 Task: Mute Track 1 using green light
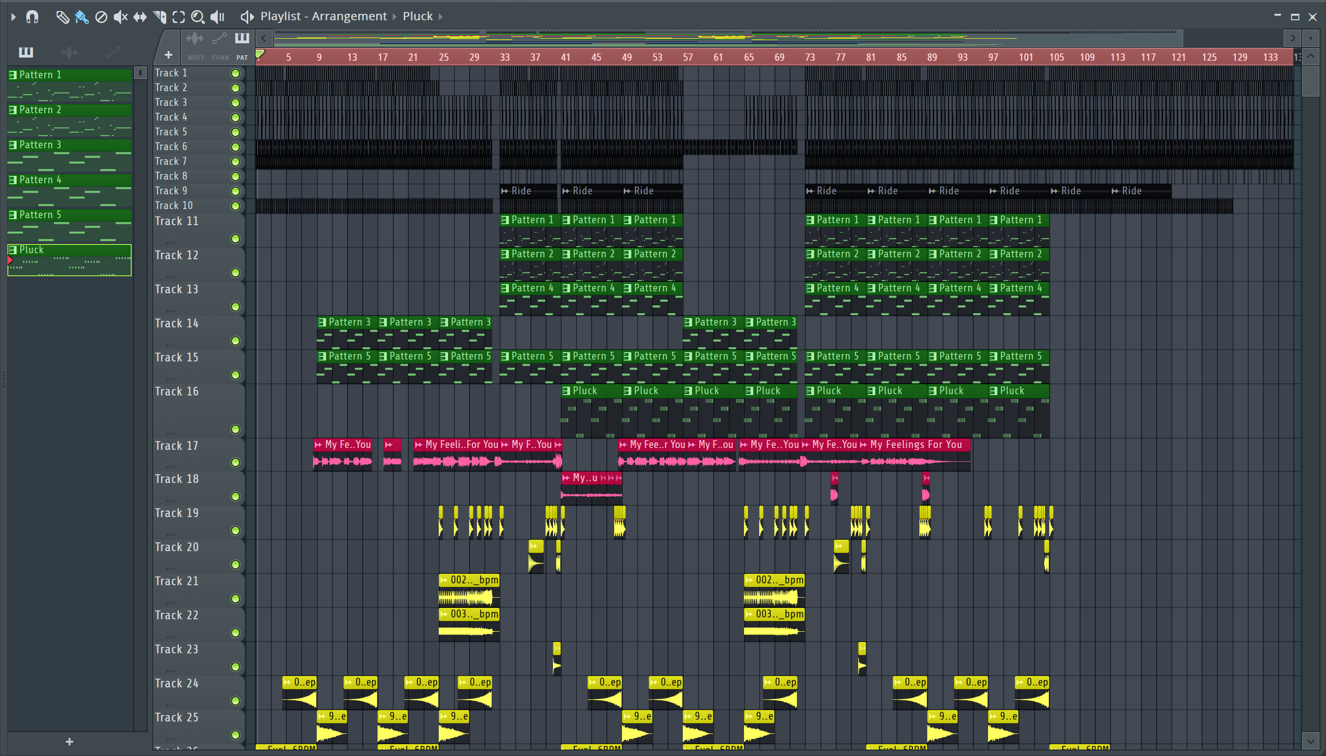click(235, 74)
